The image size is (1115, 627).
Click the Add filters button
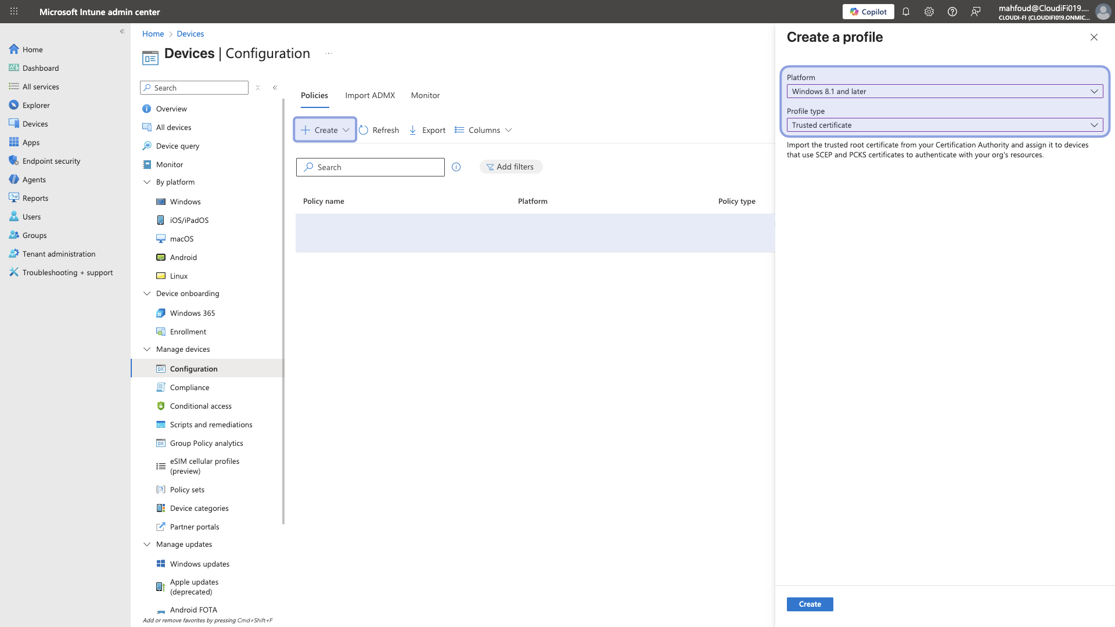point(511,167)
